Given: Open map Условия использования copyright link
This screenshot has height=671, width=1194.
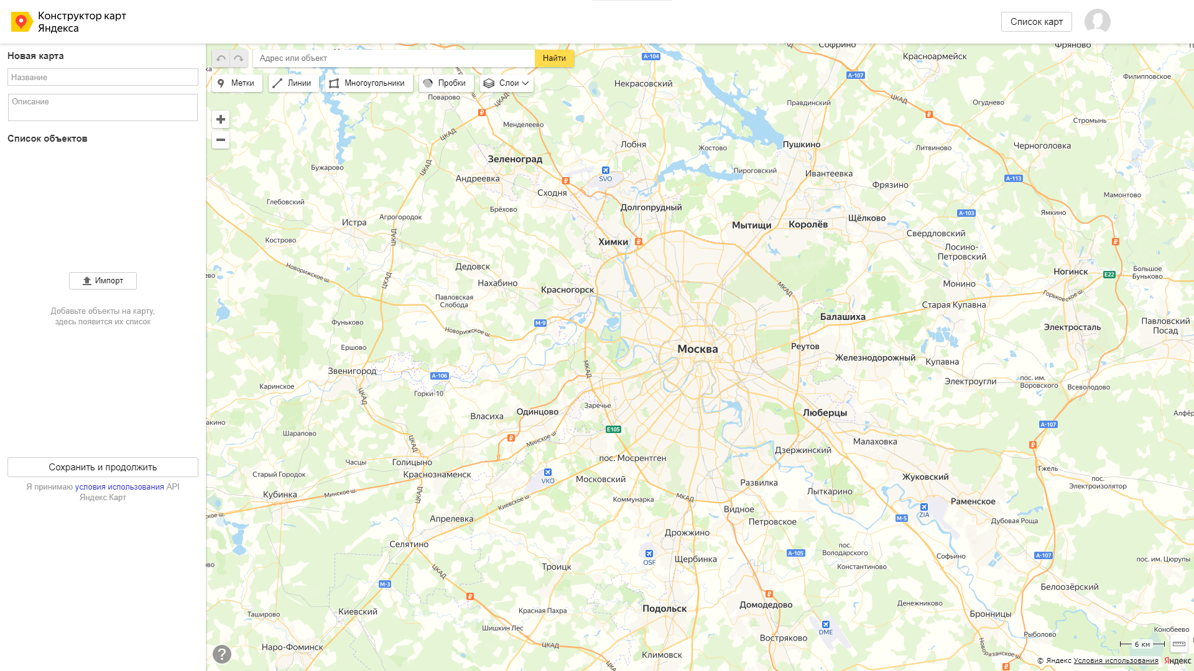Looking at the screenshot, I should (1116, 661).
